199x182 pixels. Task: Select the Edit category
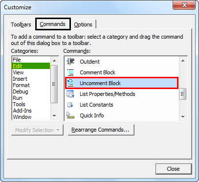click(x=31, y=66)
